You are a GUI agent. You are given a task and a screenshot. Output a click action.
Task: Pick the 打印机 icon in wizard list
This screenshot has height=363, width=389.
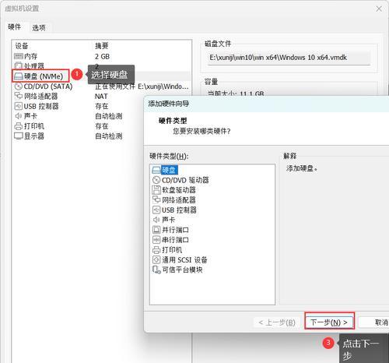click(x=156, y=250)
